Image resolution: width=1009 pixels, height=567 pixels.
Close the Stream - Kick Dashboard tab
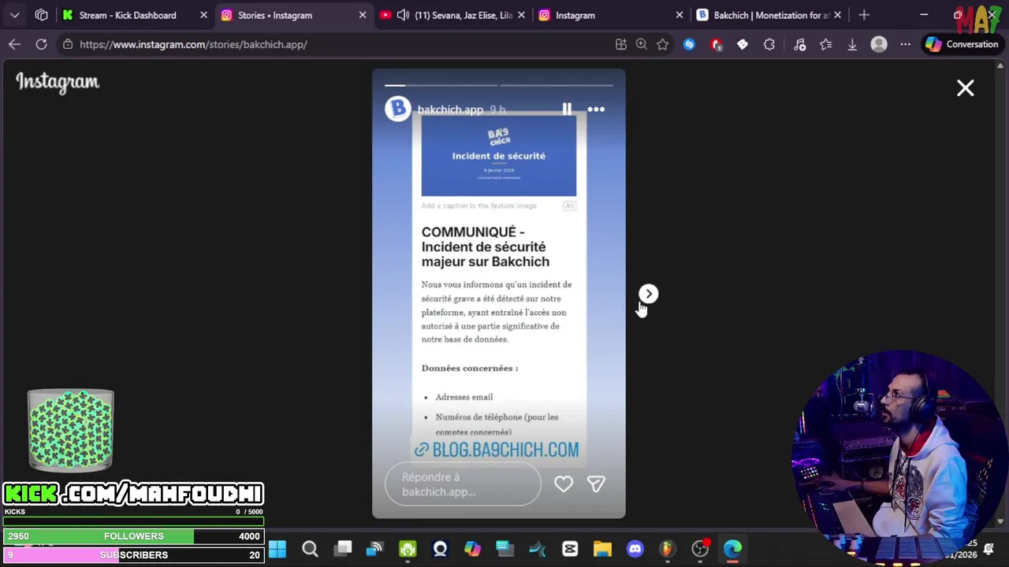pyautogui.click(x=203, y=15)
